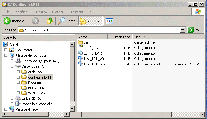Sort by the Nome column header
Image resolution: width=207 pixels, height=119 pixels.
pyautogui.click(x=92, y=37)
